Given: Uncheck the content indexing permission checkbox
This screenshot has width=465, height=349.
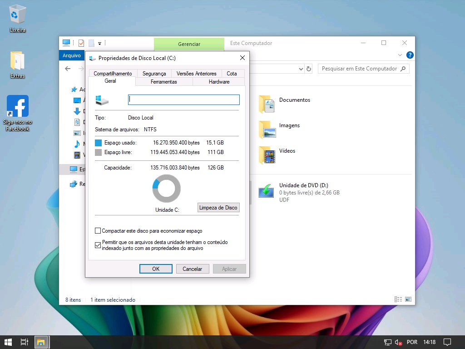Looking at the screenshot, I should coord(98,245).
